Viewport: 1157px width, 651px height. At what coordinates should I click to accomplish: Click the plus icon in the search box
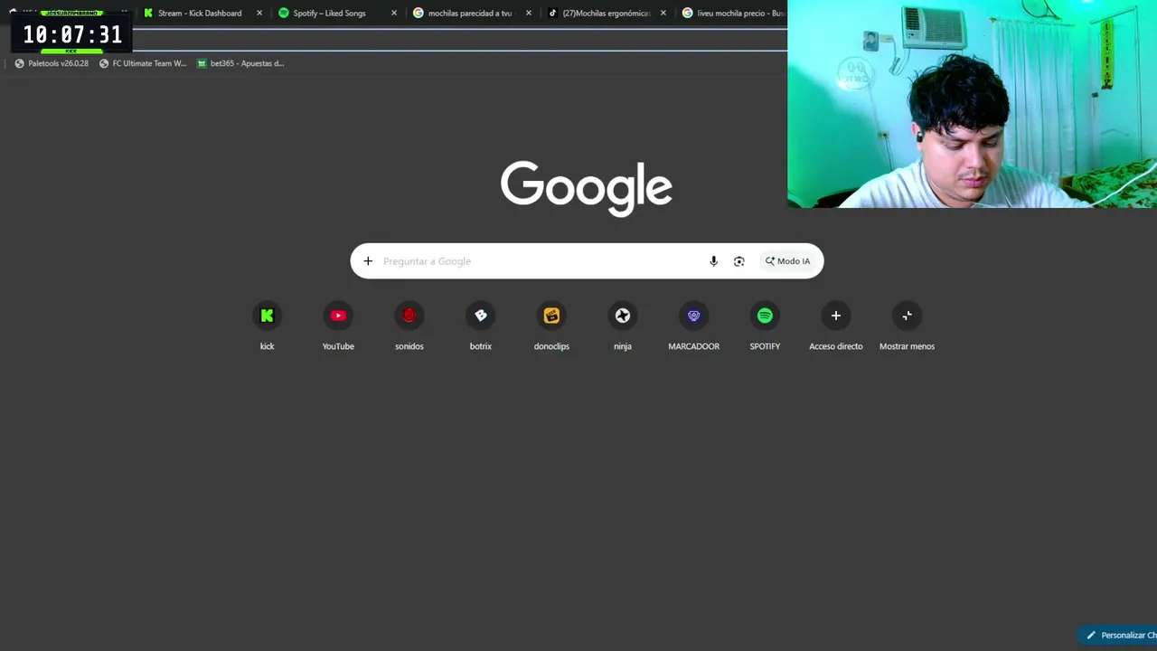(368, 261)
